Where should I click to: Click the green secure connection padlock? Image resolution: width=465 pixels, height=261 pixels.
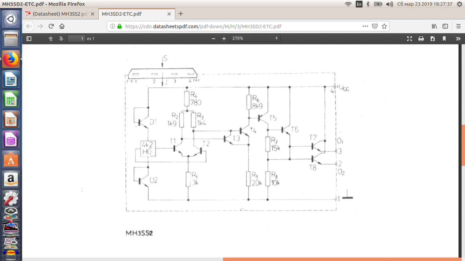pyautogui.click(x=119, y=26)
